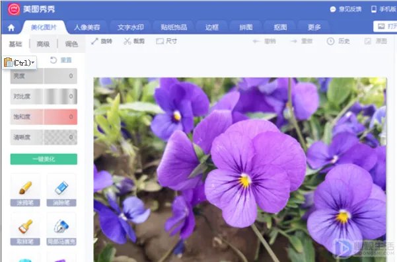Click the 裁剪 crop scissors tool
This screenshot has height=262, width=397.
(x=134, y=41)
